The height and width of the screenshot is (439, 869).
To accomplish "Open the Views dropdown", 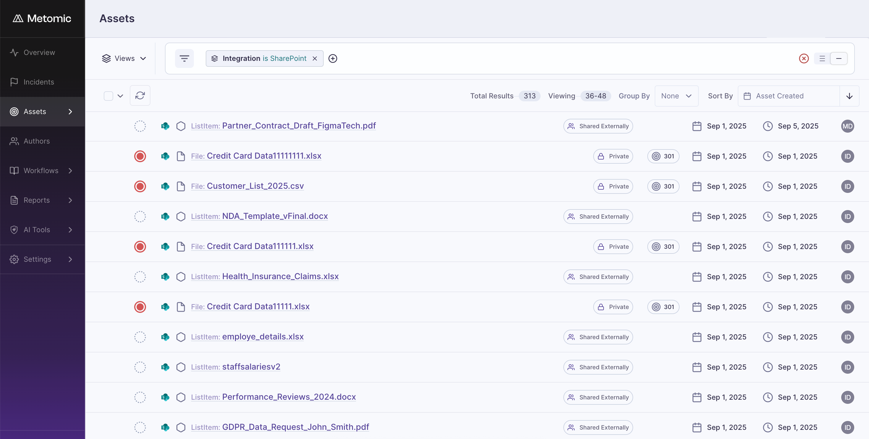I will pyautogui.click(x=124, y=58).
